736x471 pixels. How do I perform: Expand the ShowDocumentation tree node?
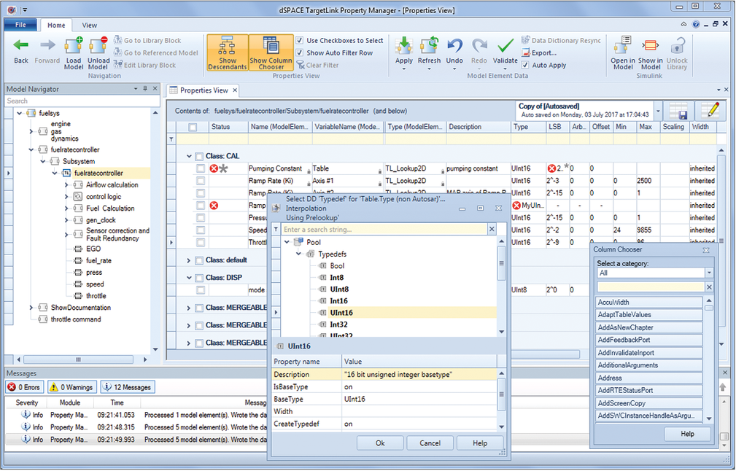31,308
